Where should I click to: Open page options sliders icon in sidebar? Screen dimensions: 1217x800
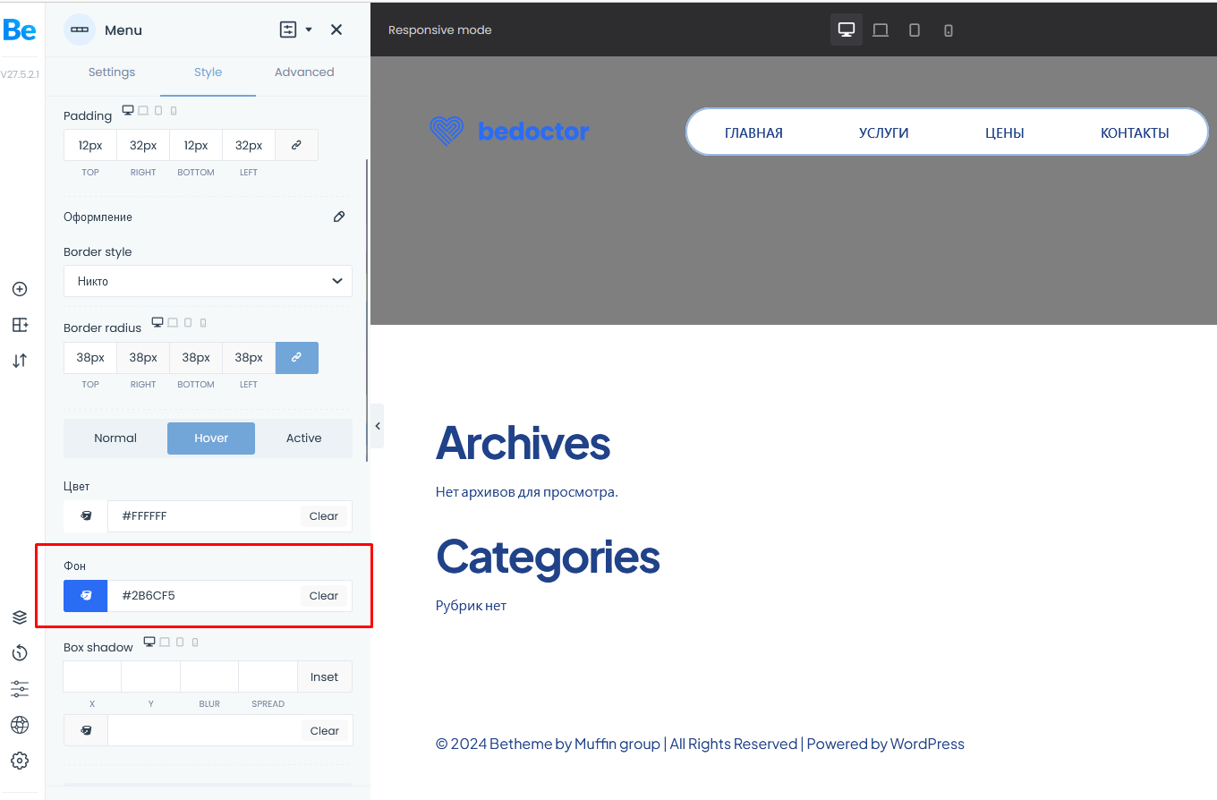coord(20,689)
